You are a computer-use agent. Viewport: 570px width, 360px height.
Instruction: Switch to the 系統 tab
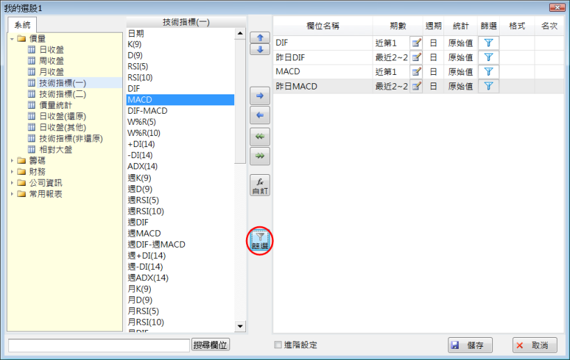[22, 25]
